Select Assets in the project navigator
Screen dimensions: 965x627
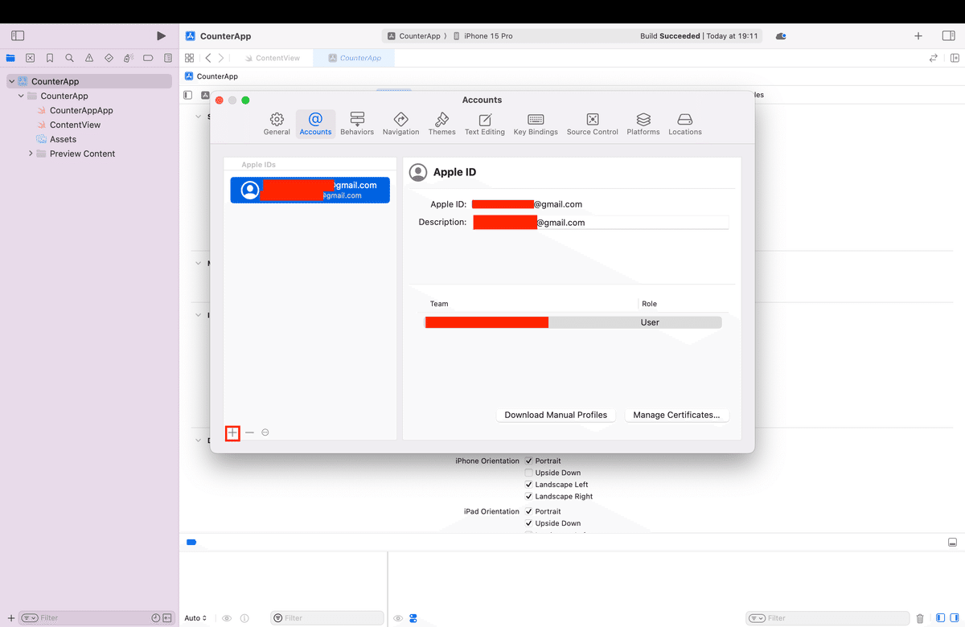[63, 139]
